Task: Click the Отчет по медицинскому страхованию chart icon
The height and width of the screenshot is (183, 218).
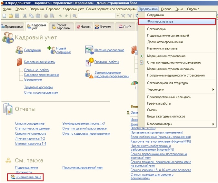Action: coord(142,63)
